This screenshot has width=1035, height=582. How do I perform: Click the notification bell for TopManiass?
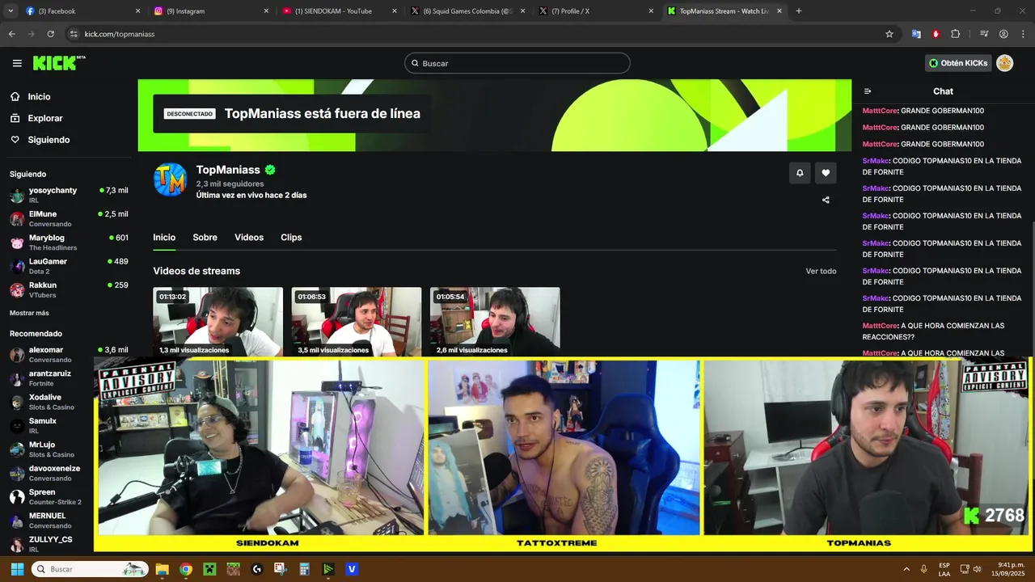800,172
